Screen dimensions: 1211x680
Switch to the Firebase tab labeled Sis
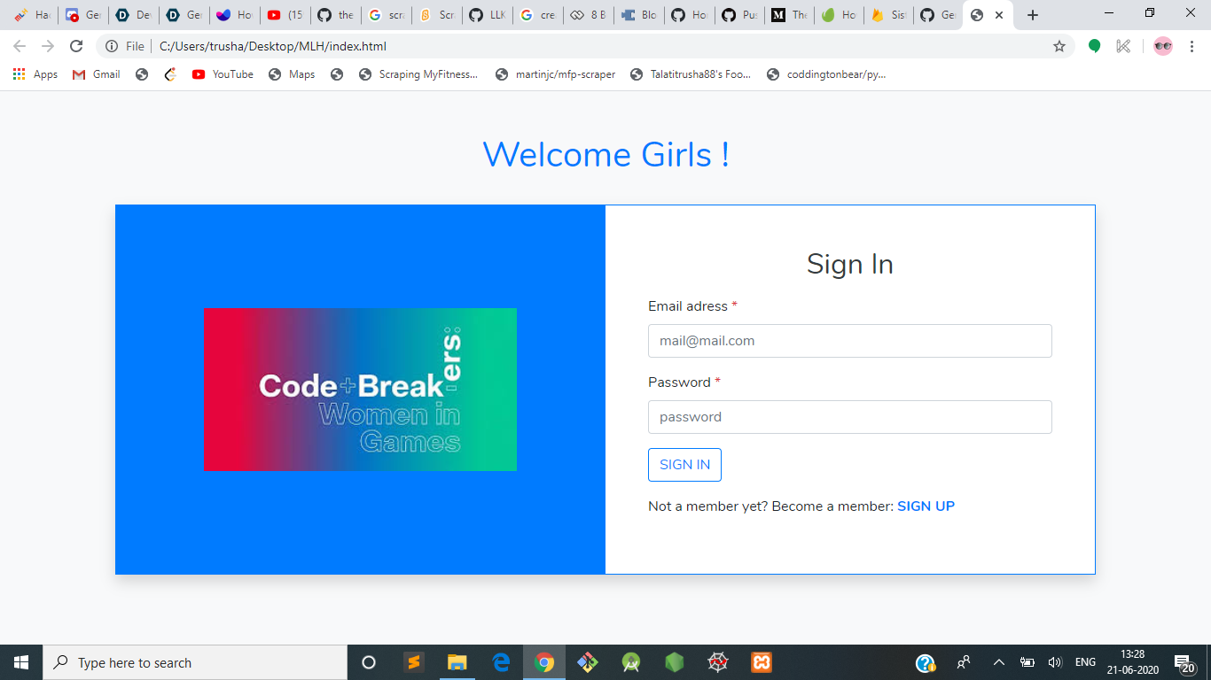(x=890, y=15)
